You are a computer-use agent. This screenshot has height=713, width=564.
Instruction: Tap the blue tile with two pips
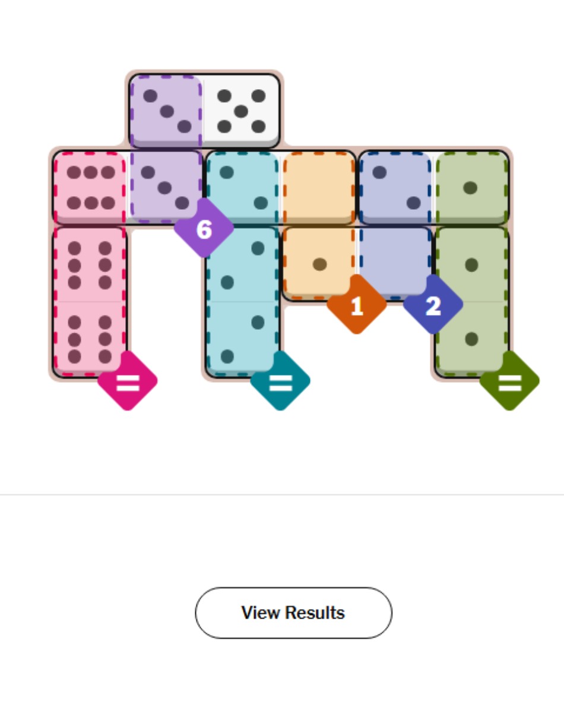tap(395, 187)
